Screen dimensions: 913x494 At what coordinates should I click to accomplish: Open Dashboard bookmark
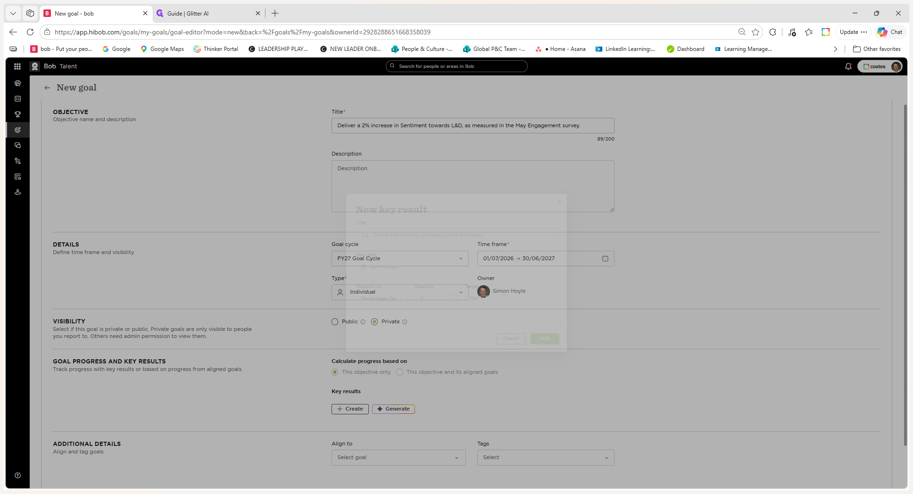686,49
